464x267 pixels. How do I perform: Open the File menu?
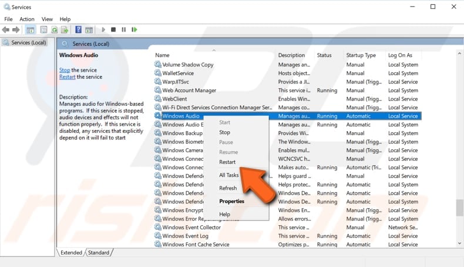coord(8,19)
